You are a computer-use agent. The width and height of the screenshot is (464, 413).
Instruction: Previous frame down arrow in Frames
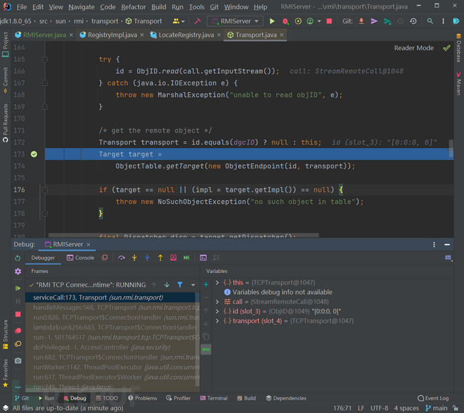coord(167,285)
